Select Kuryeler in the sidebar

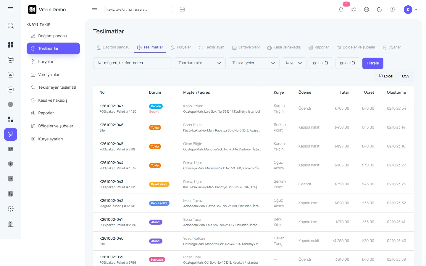[53, 61]
